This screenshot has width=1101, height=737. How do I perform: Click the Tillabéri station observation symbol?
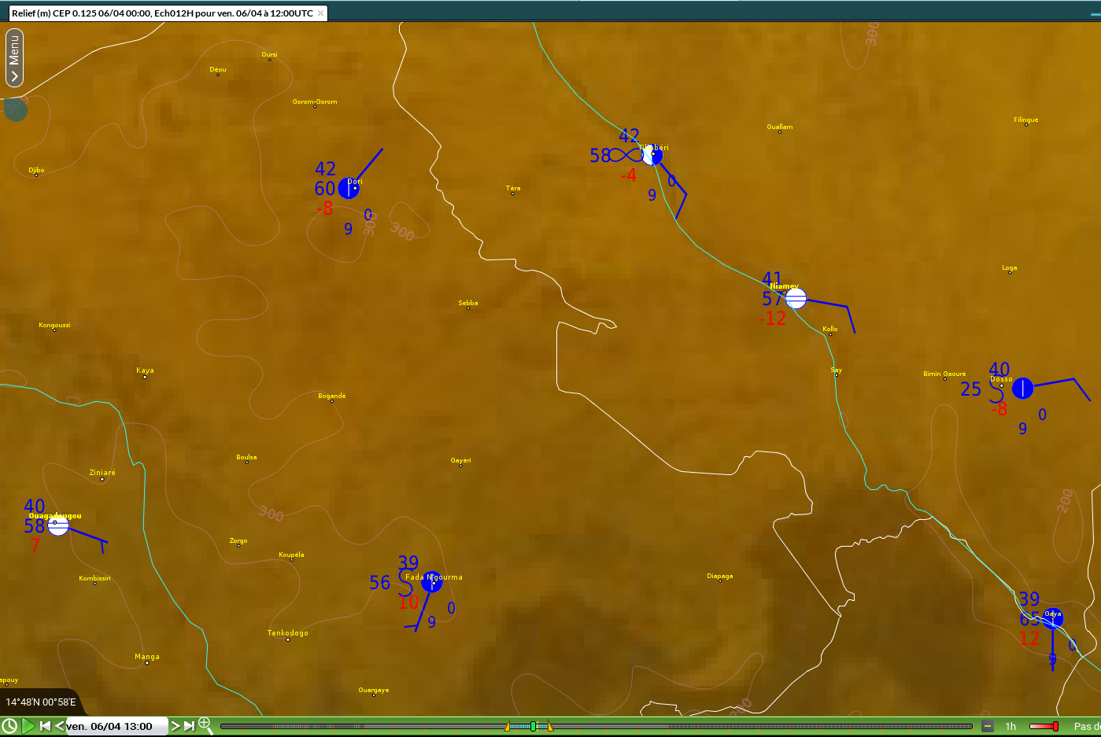(x=652, y=155)
